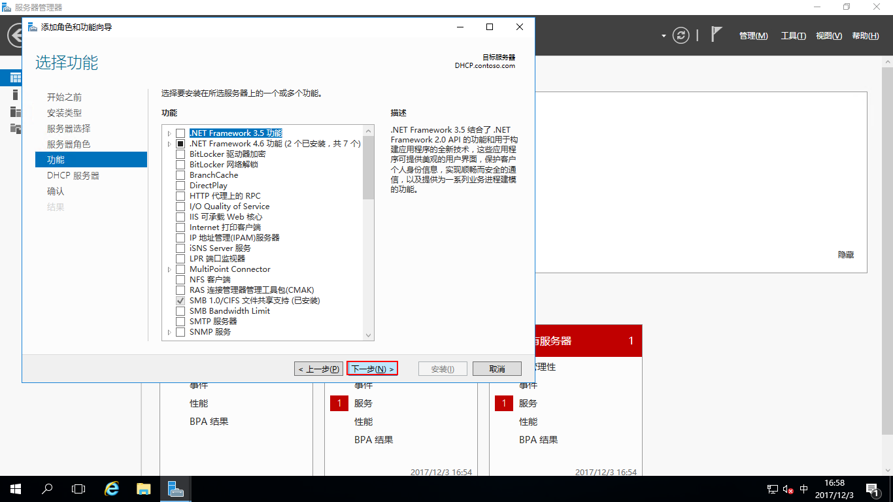Select iSNS Server 服务 list row text
The width and height of the screenshot is (893, 502).
click(x=220, y=248)
